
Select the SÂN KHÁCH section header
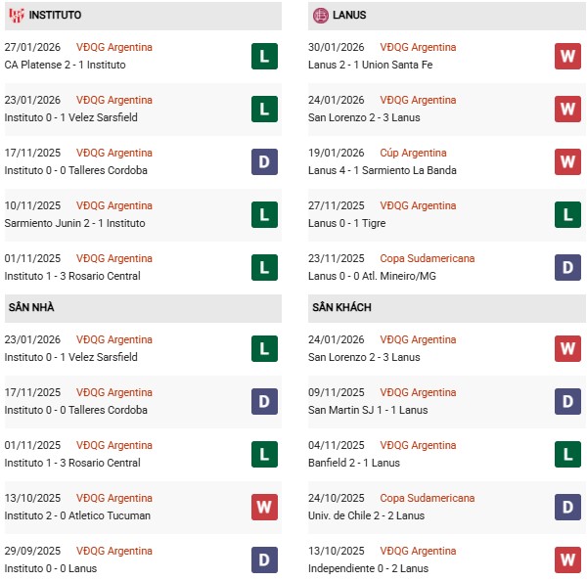click(342, 307)
